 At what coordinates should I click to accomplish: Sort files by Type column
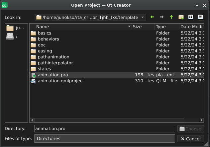(x=166, y=27)
